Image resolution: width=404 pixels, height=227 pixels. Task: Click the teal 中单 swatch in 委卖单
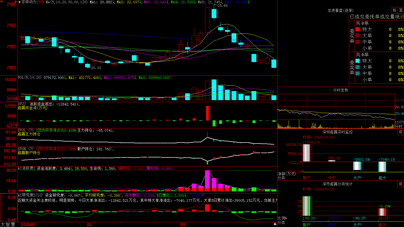coord(358,73)
